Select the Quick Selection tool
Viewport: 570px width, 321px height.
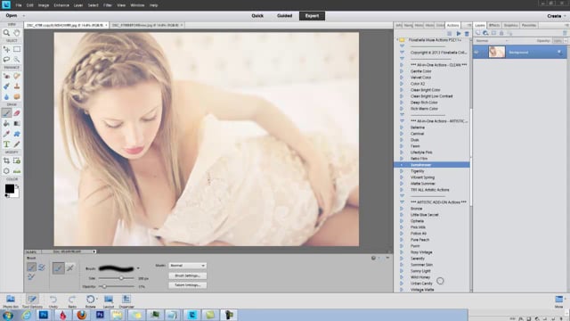click(17, 59)
